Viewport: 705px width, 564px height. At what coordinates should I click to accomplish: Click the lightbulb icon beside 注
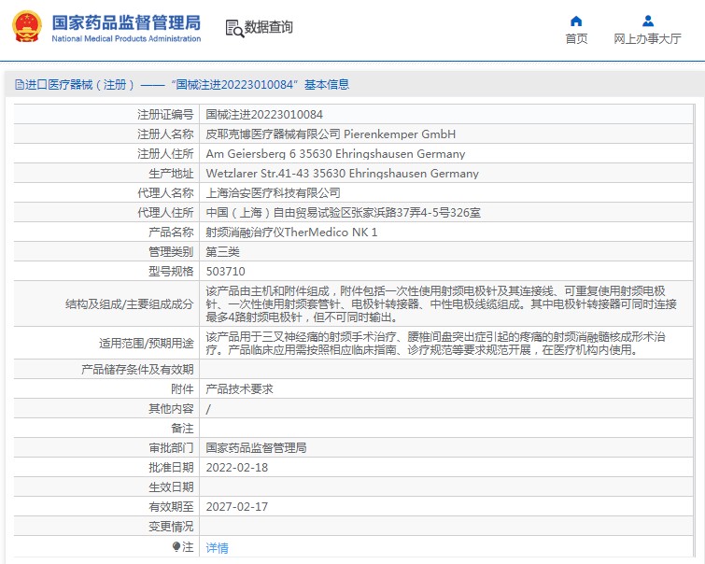(176, 546)
